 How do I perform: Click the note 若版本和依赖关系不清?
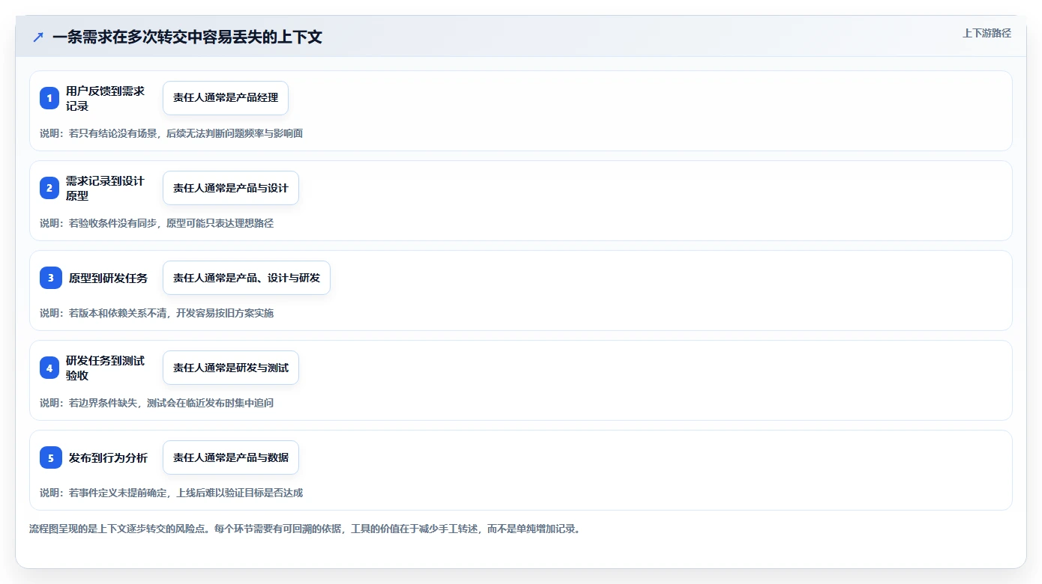(157, 313)
